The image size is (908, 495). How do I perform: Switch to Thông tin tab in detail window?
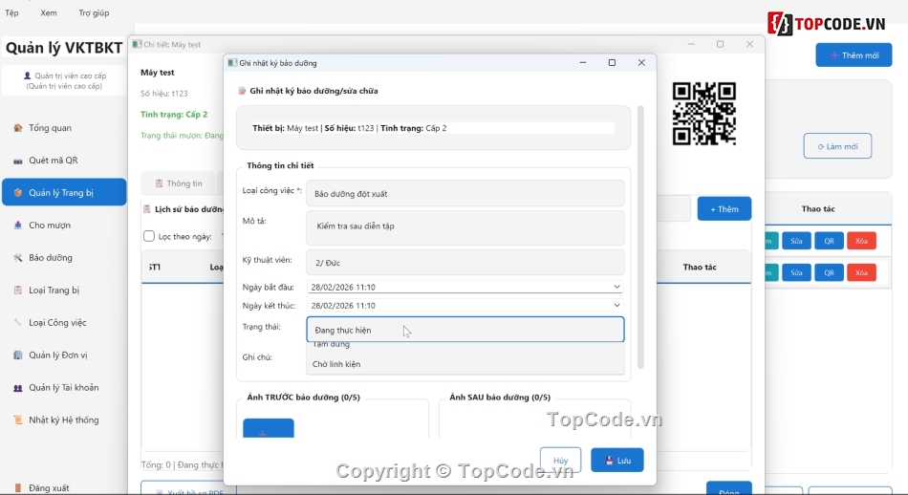tap(179, 183)
